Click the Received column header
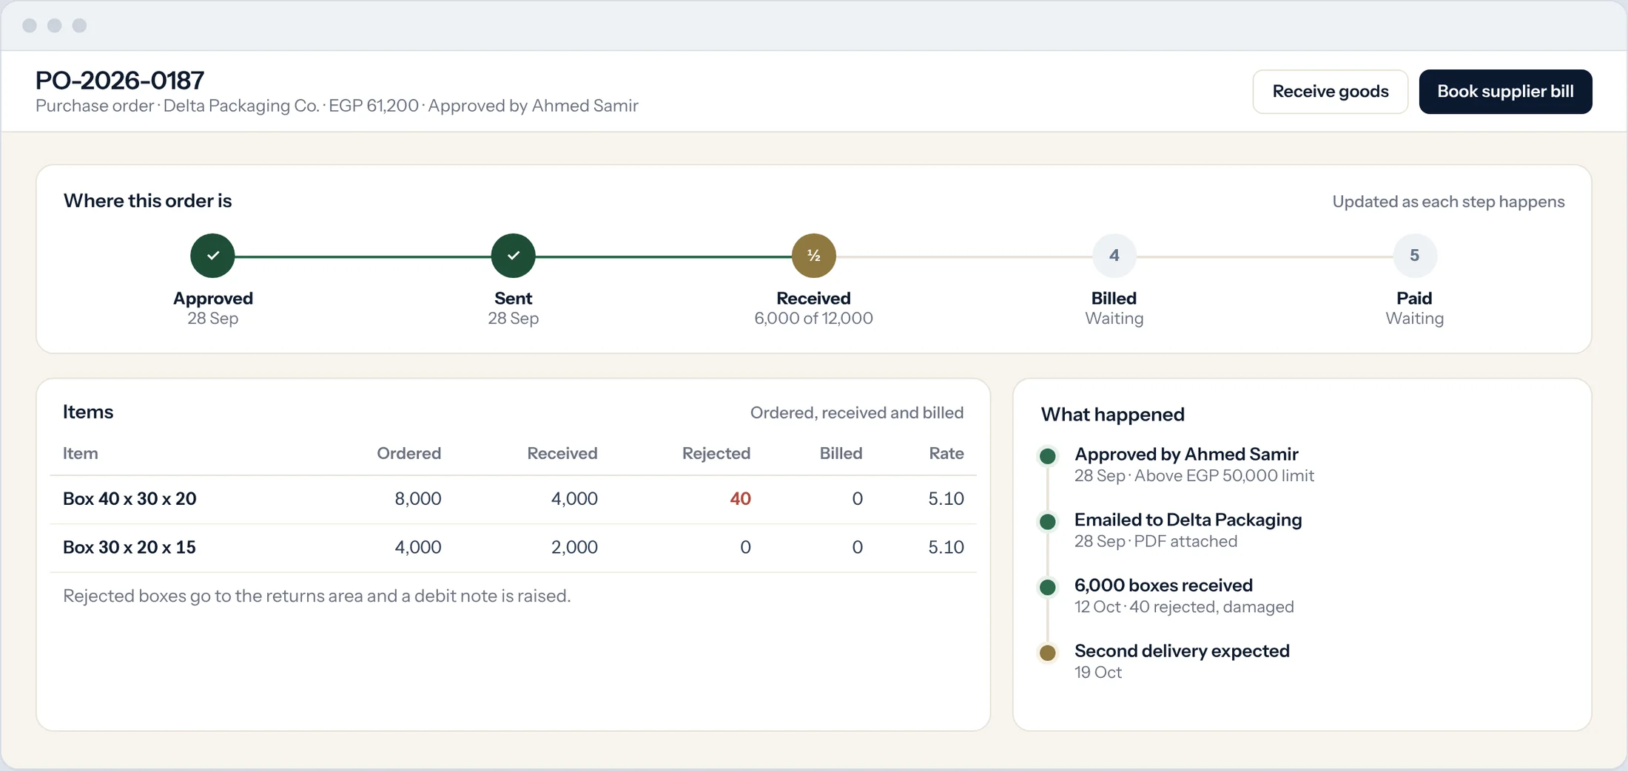The height and width of the screenshot is (771, 1628). pos(562,453)
